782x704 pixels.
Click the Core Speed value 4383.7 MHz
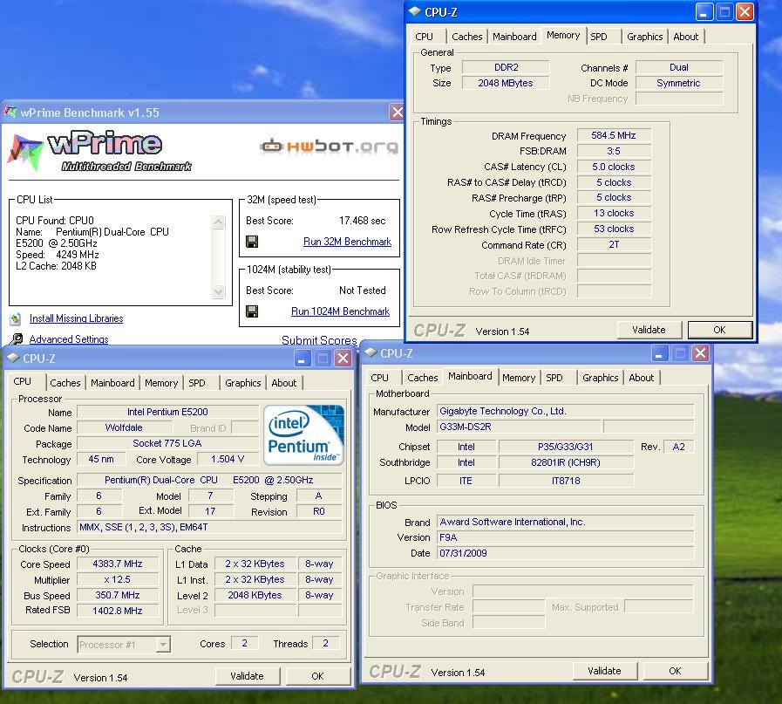(118, 564)
